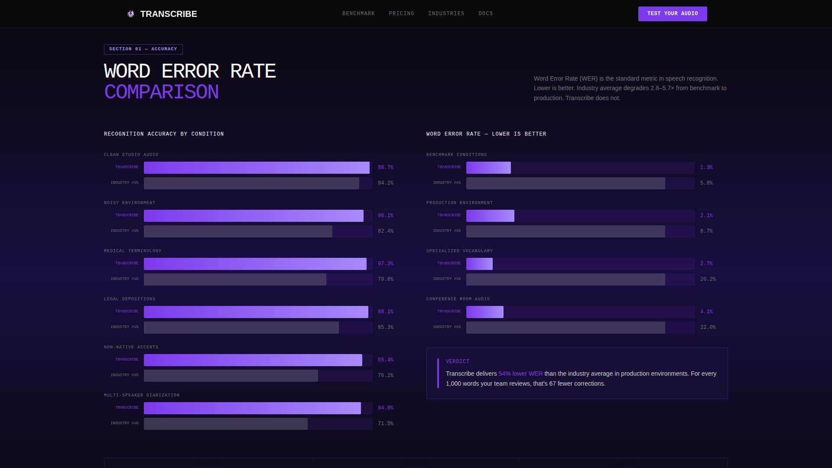The image size is (832, 468).
Task: Click the 5.8% error rate value
Action: point(706,183)
